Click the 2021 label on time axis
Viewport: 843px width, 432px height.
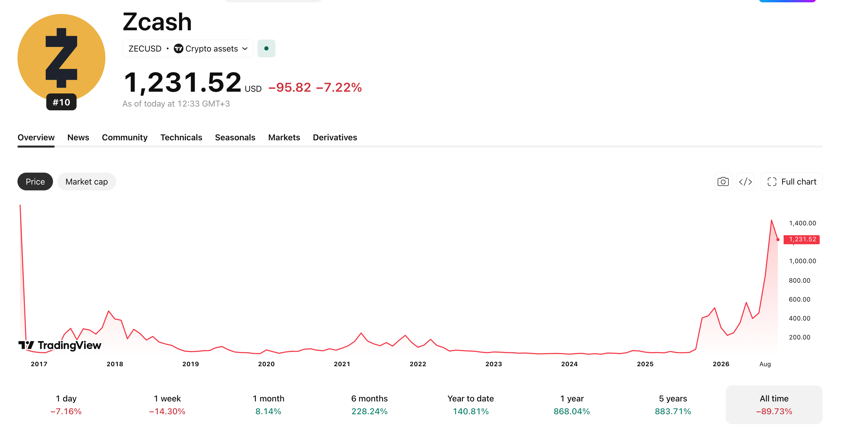[342, 364]
